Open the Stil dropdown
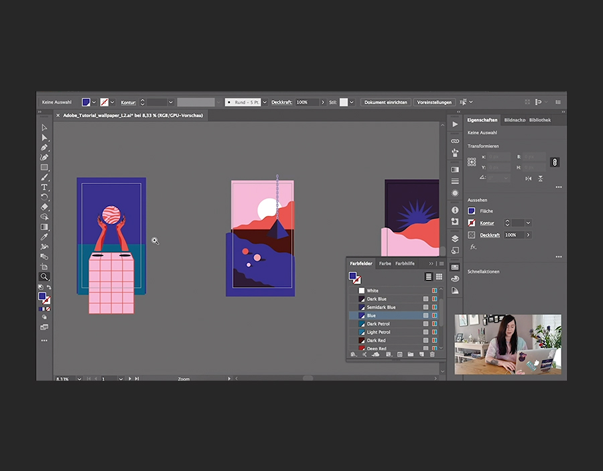This screenshot has height=471, width=603. pos(352,102)
